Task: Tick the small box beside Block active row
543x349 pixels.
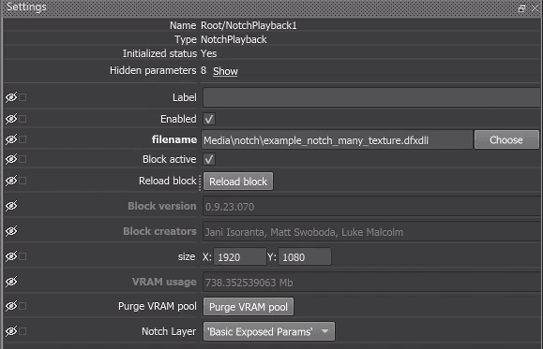Action: pos(23,159)
